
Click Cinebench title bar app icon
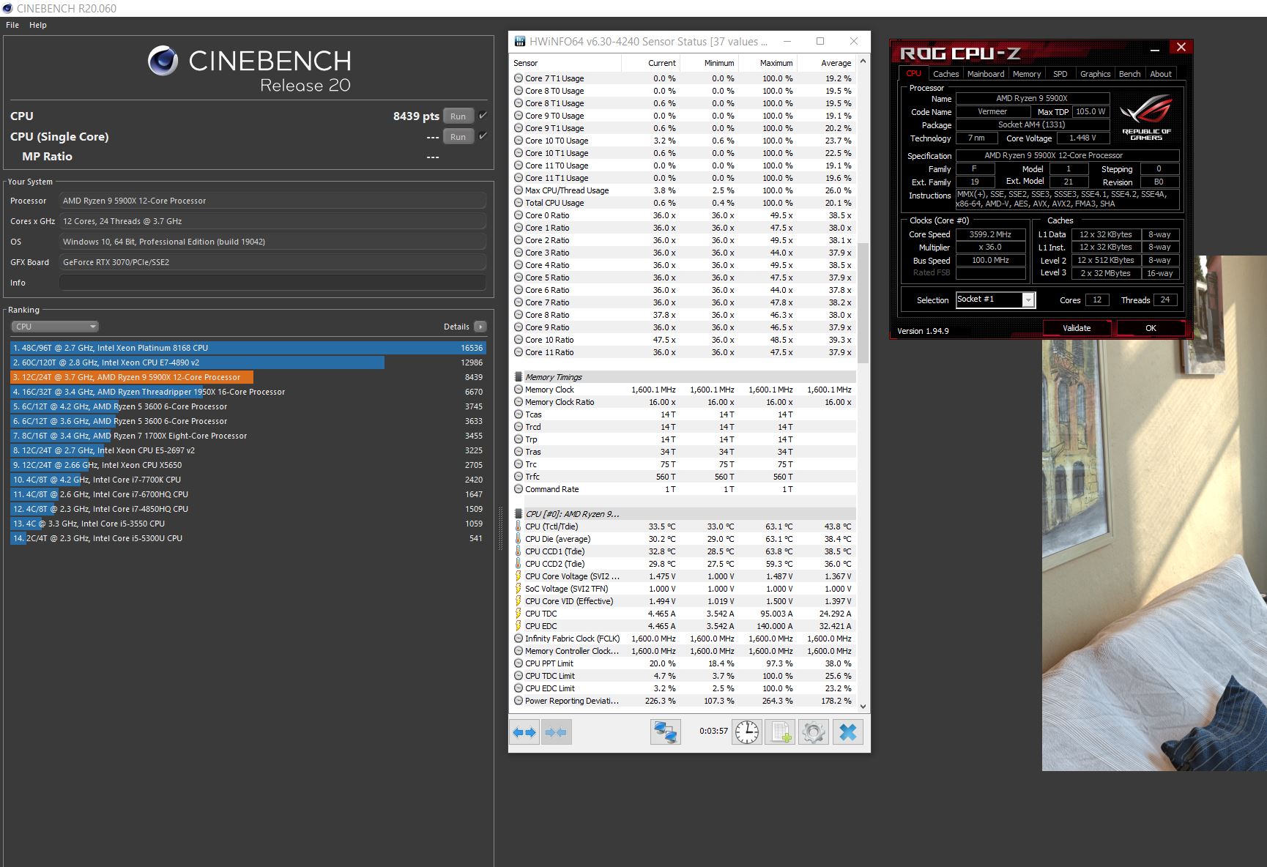(x=7, y=8)
